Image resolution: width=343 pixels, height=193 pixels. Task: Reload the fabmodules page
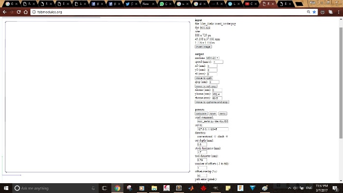(x=19, y=12)
